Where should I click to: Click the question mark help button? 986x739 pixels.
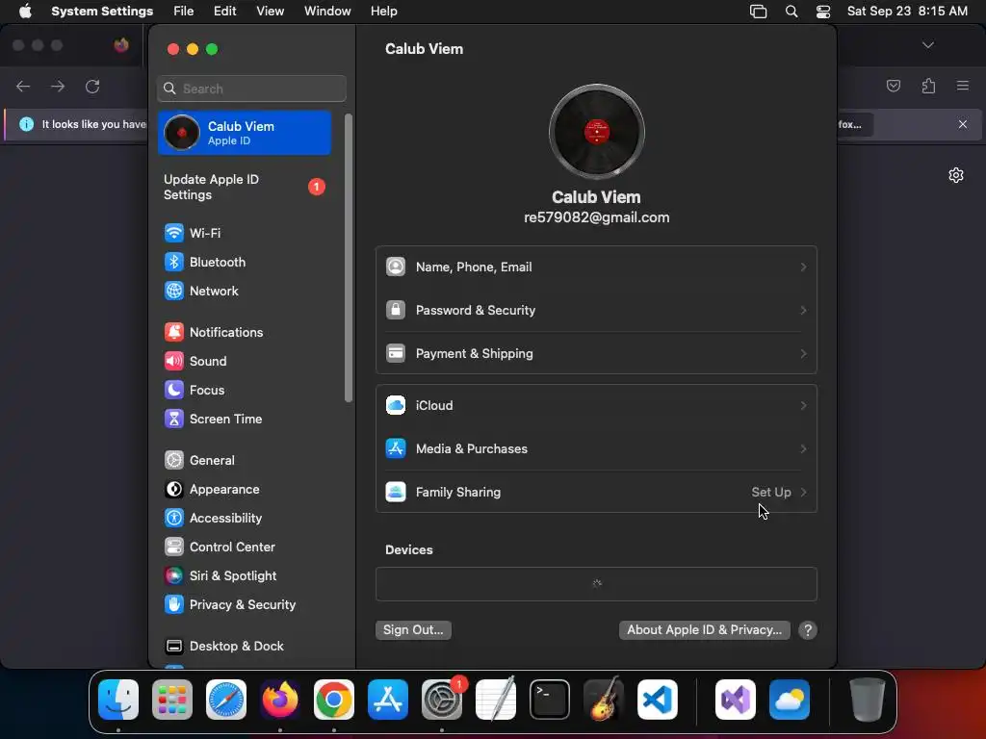808,630
